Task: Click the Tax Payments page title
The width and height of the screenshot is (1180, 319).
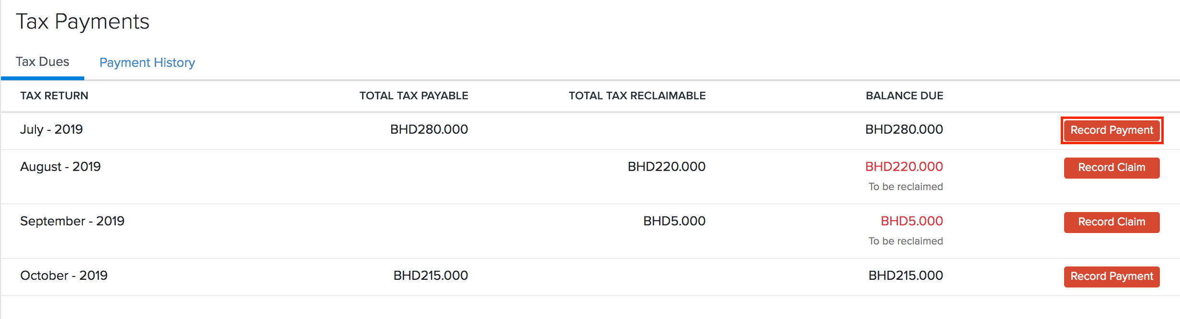Action: (x=83, y=21)
